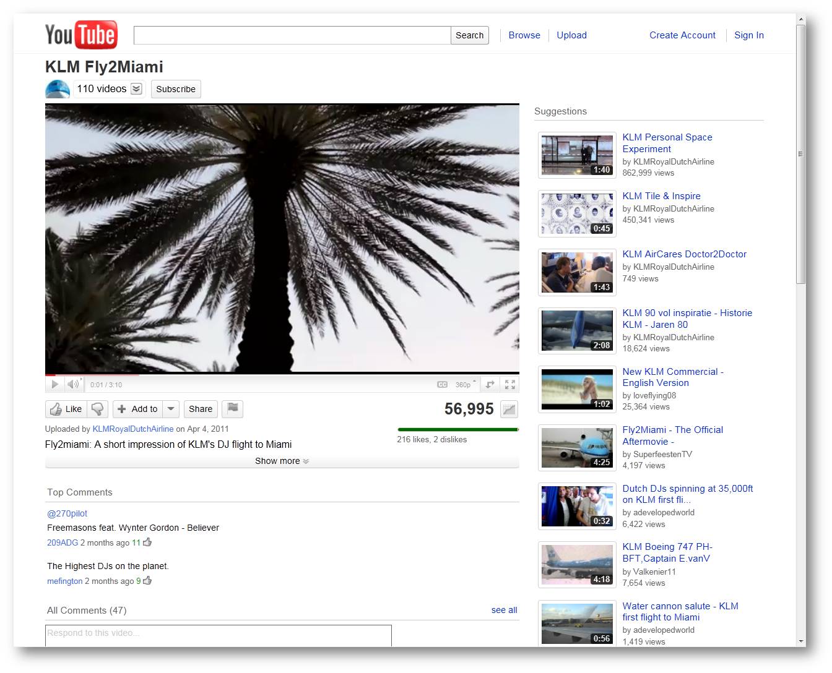Open the 360p quality selector

[466, 384]
